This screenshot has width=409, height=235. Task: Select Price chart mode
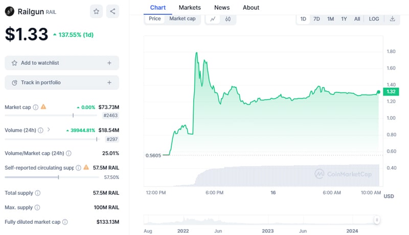155,18
